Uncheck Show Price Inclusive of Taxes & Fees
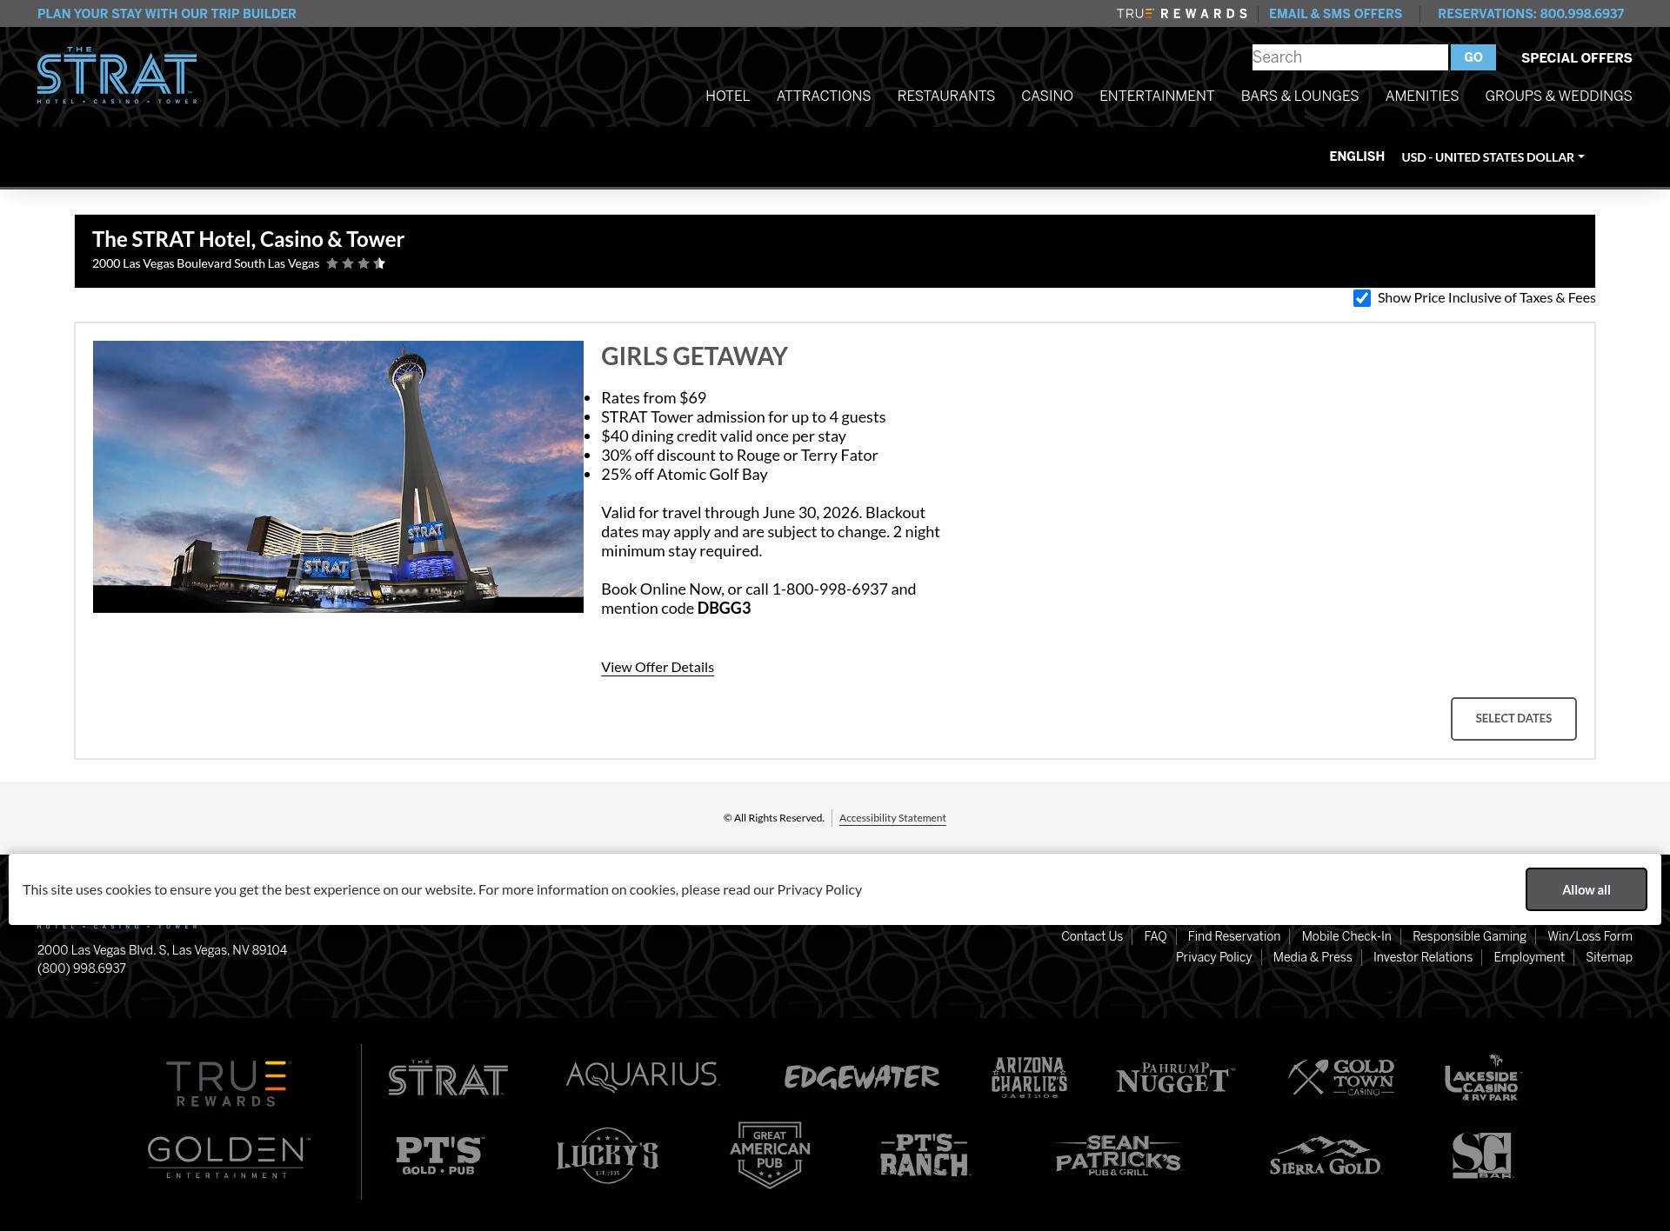 tap(1362, 298)
